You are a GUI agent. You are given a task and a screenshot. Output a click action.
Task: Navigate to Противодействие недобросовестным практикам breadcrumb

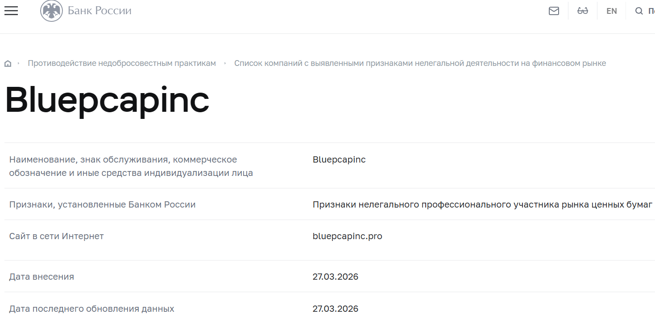point(121,63)
